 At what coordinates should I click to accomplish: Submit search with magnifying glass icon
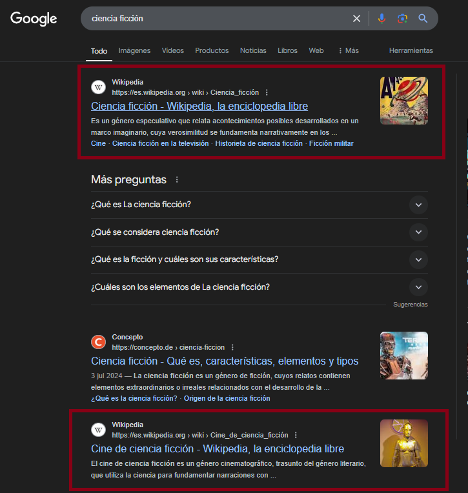click(423, 19)
